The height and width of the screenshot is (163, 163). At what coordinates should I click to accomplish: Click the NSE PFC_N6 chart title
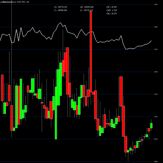pyautogui.click(x=23, y=2)
